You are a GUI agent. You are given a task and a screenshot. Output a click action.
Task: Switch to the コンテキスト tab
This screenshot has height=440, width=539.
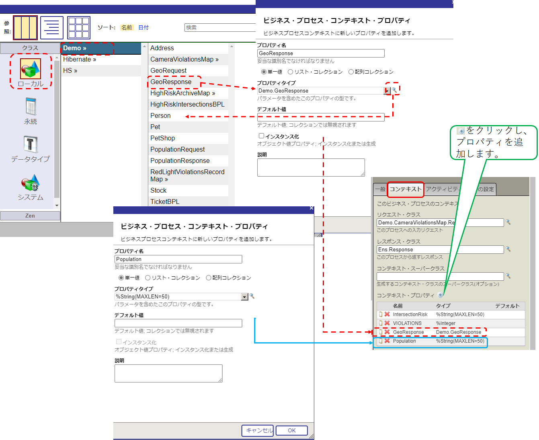point(405,189)
